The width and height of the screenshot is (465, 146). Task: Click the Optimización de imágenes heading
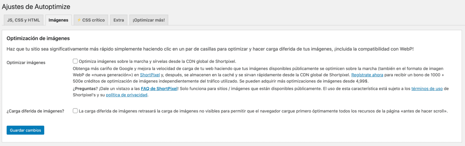pos(38,38)
